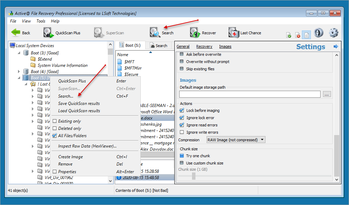Click the System Volume Information folder icon
This screenshot has width=349, height=205.
33,65
